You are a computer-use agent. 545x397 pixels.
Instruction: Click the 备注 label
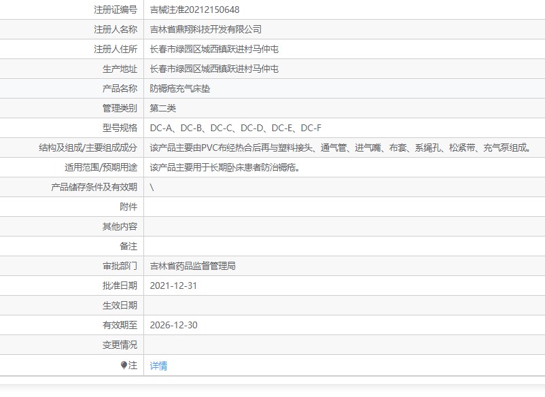pyautogui.click(x=128, y=247)
